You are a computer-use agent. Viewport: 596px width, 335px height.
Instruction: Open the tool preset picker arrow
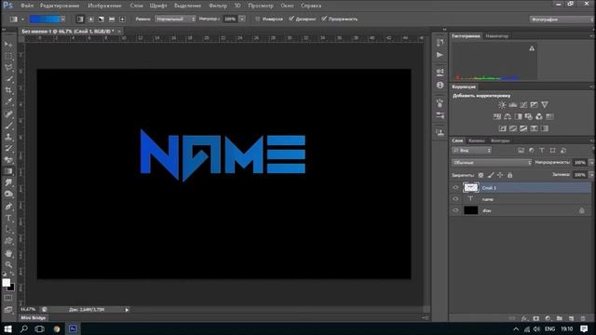[22, 19]
